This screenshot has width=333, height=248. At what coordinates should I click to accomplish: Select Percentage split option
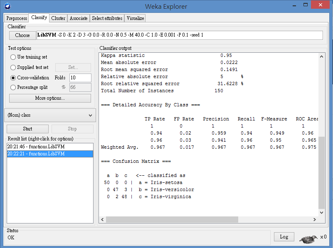(29, 87)
